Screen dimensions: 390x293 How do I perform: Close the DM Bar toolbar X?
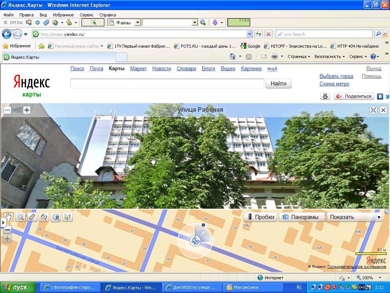pyautogui.click(x=5, y=23)
